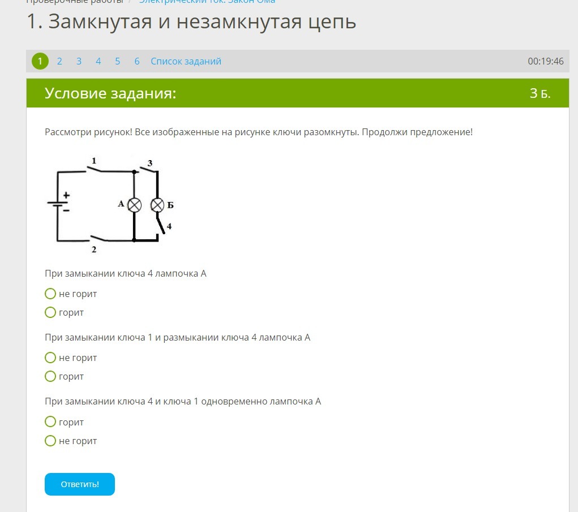Jump to task number 4
The height and width of the screenshot is (512, 578).
98,61
